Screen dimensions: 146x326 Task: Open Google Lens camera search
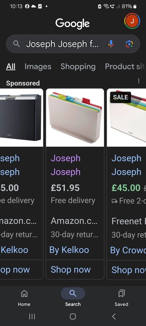coord(129,44)
